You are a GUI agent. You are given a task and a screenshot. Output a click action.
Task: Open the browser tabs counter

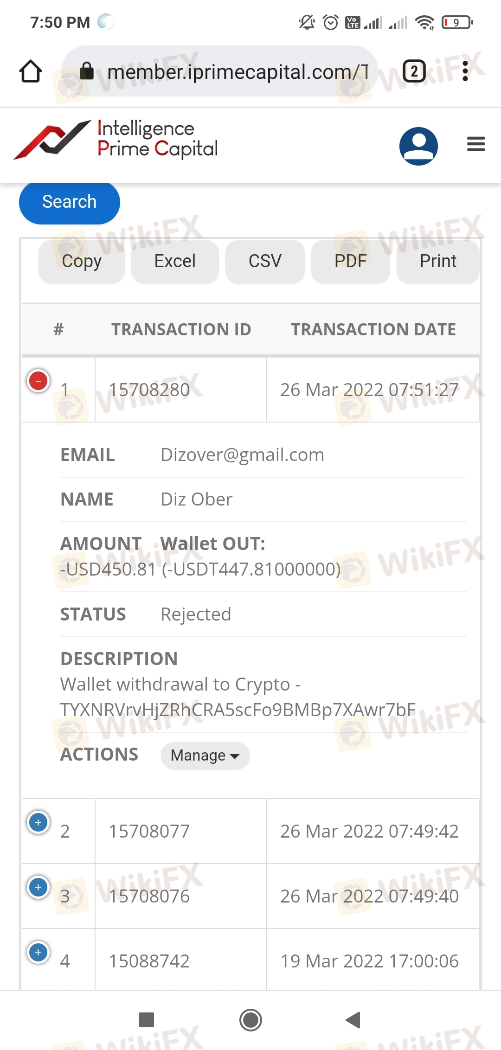[414, 71]
